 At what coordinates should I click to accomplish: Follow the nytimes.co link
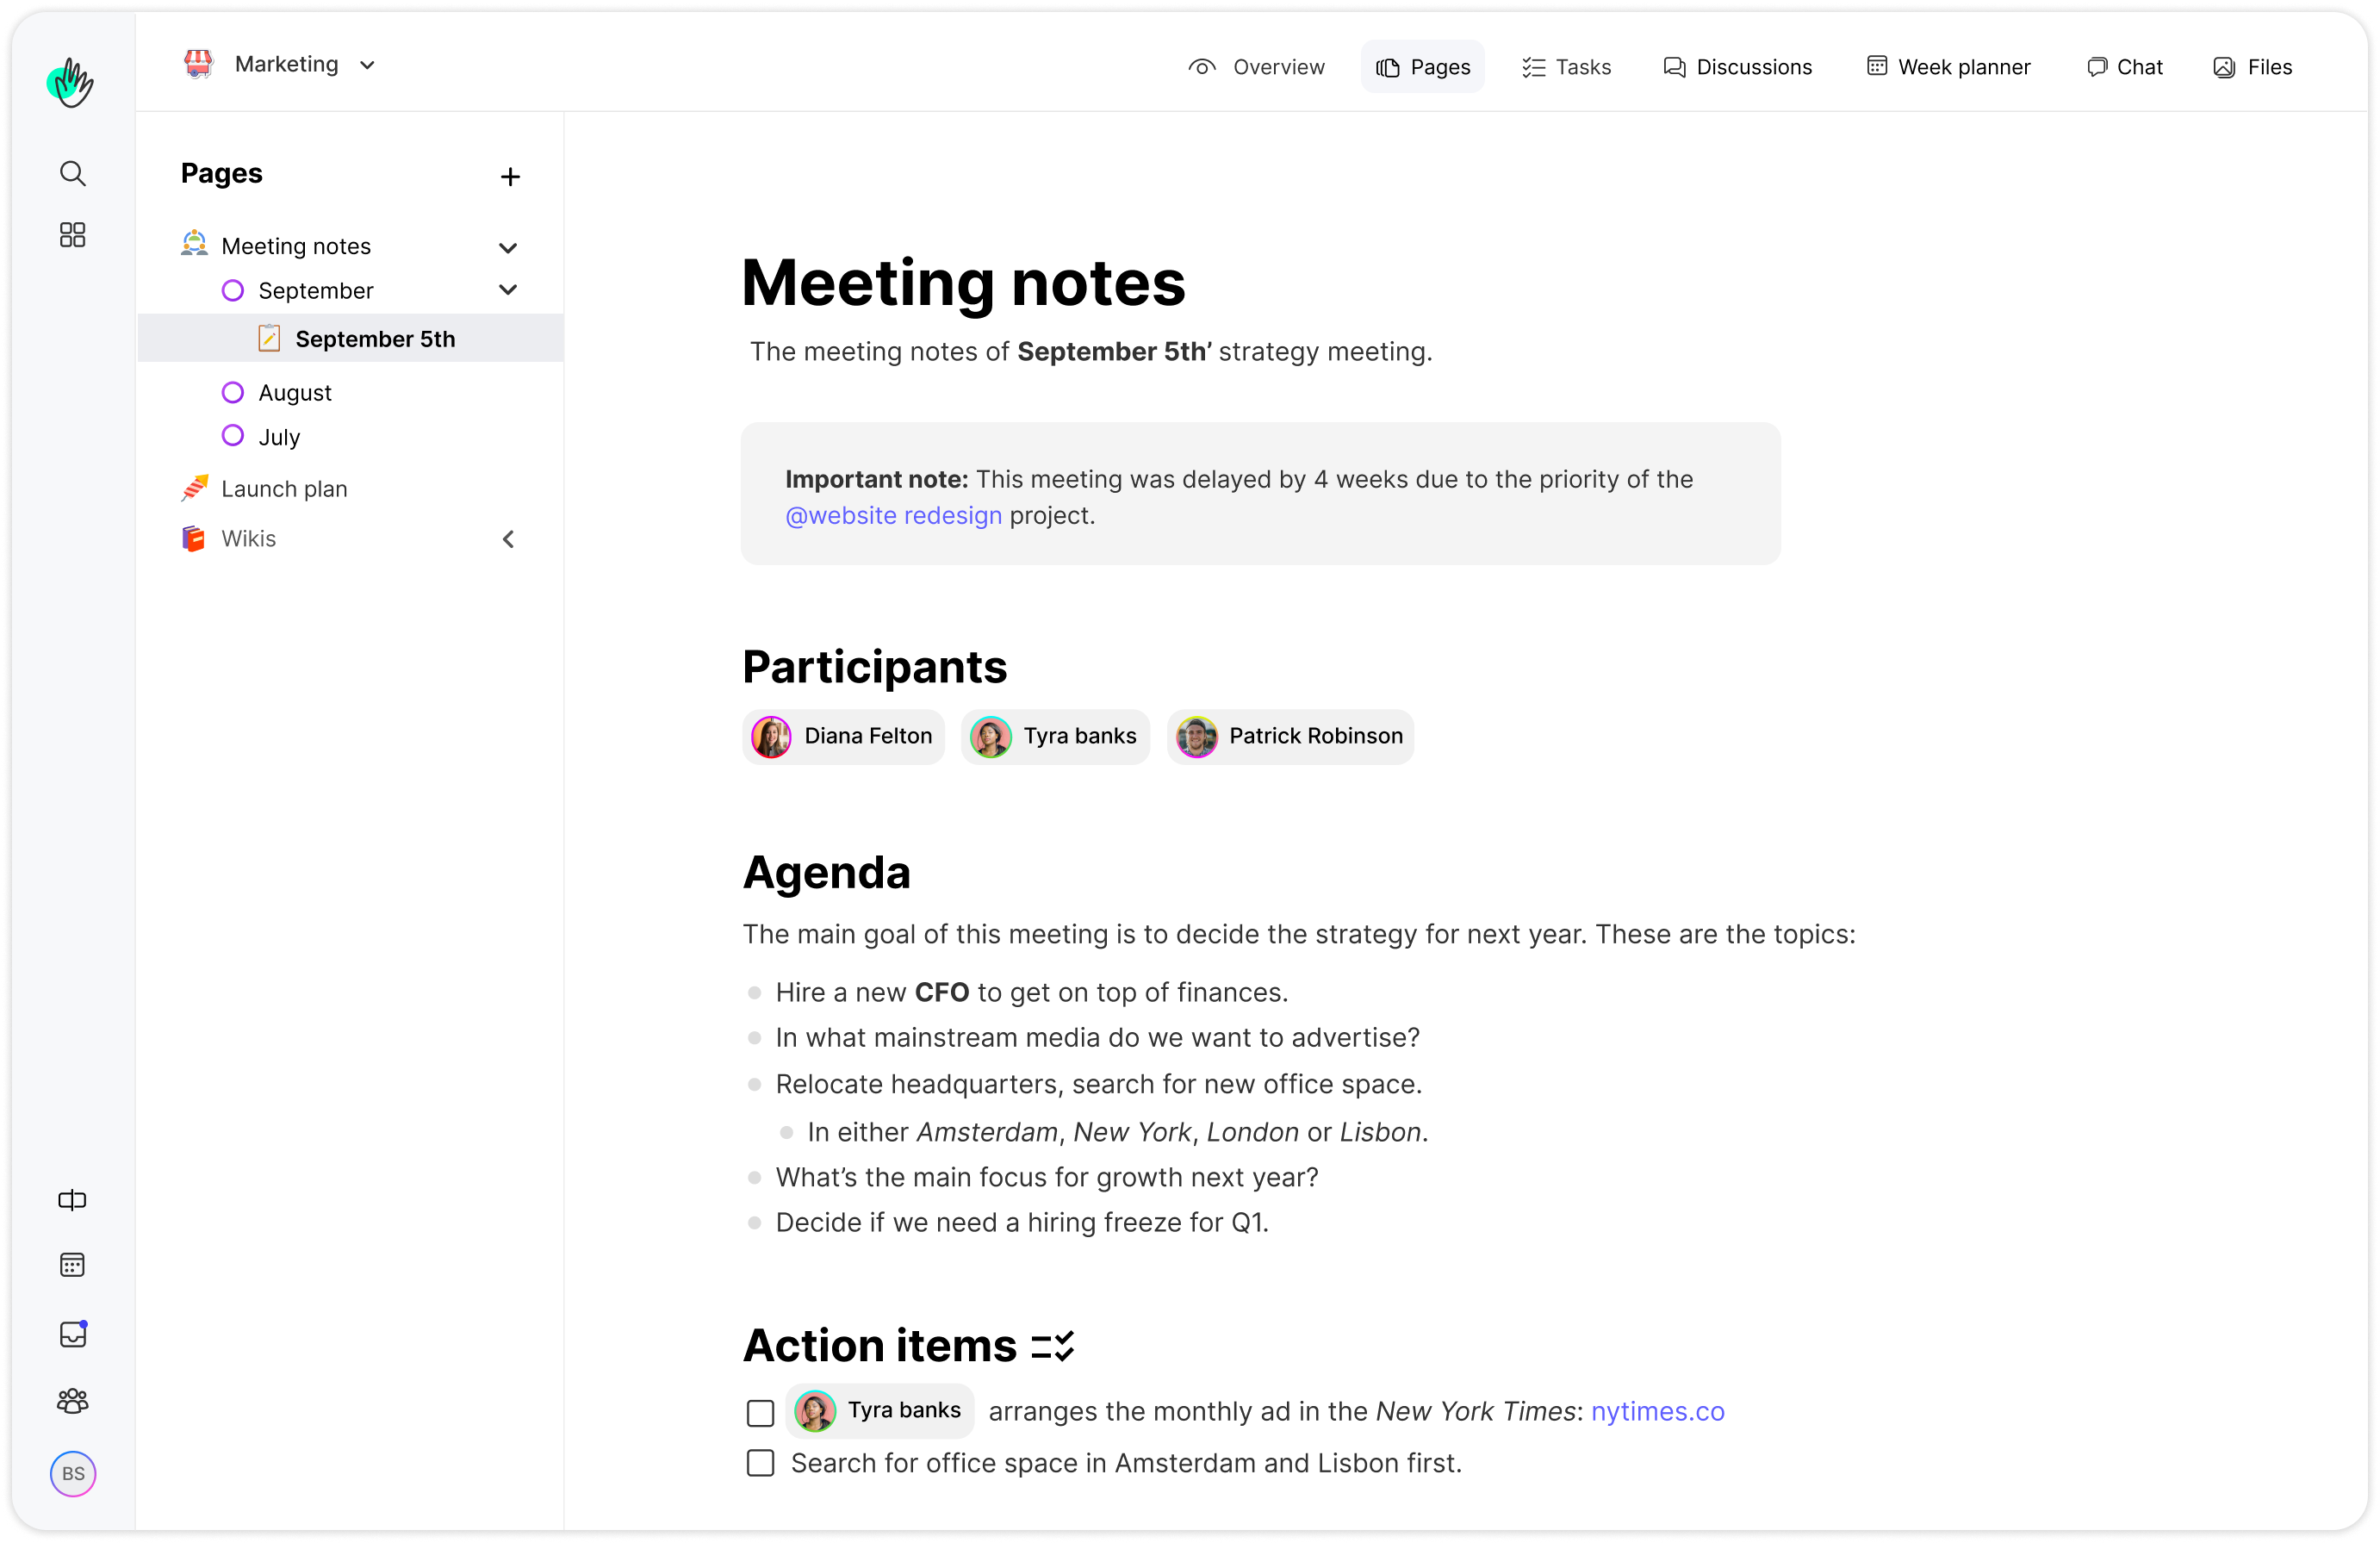(1657, 1411)
